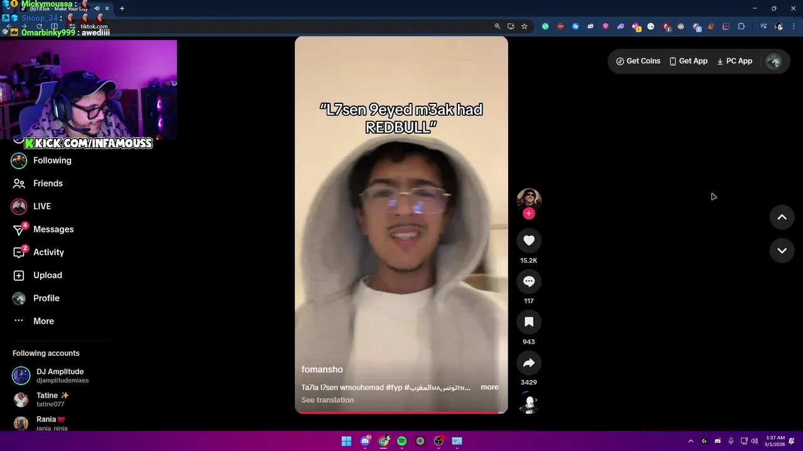Follow creator via red plus badge
Viewport: 803px width, 451px height.
[529, 214]
